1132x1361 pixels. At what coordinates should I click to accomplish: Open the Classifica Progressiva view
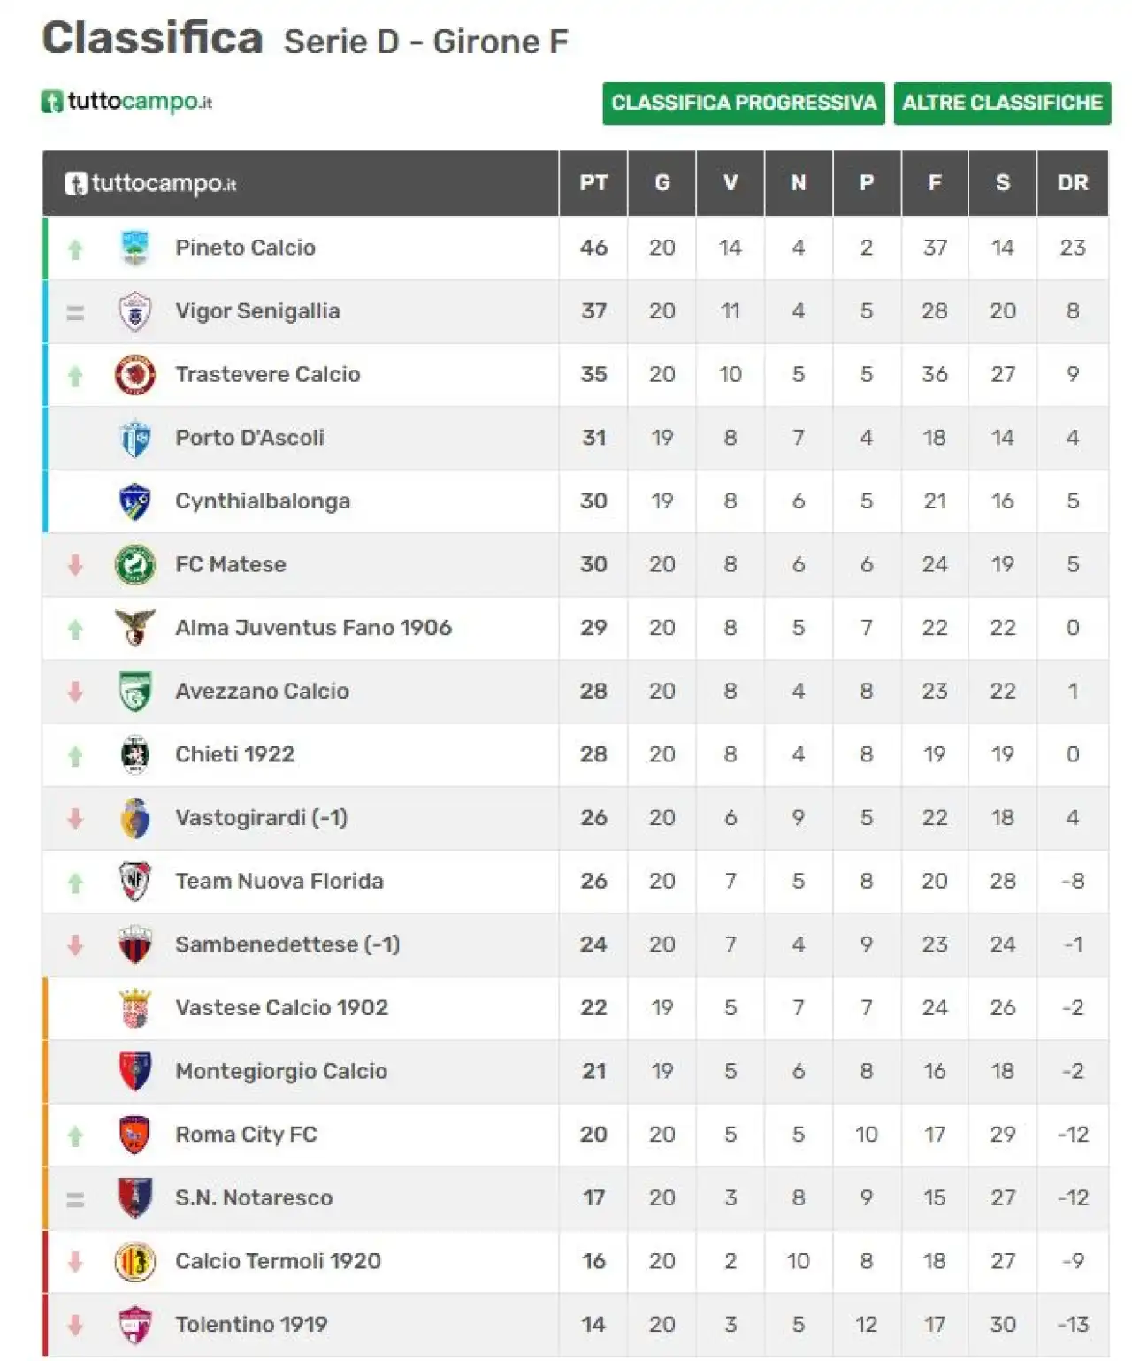[x=744, y=103]
